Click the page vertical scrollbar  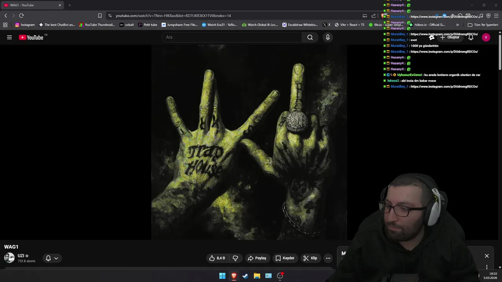click(x=500, y=52)
